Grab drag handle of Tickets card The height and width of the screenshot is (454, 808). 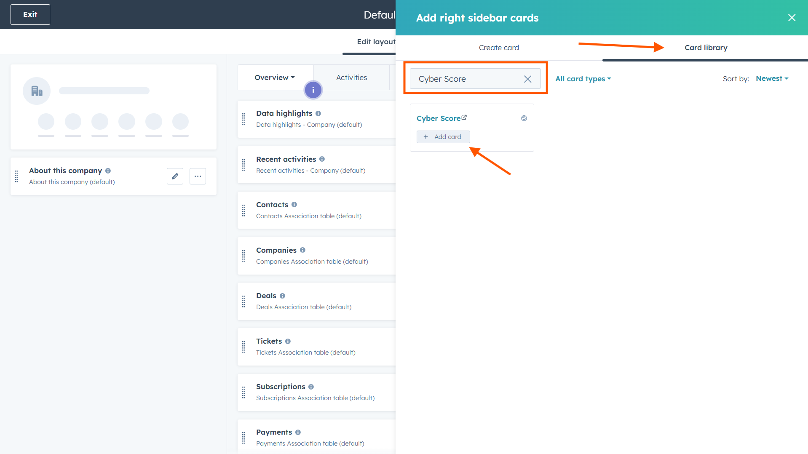[243, 347]
